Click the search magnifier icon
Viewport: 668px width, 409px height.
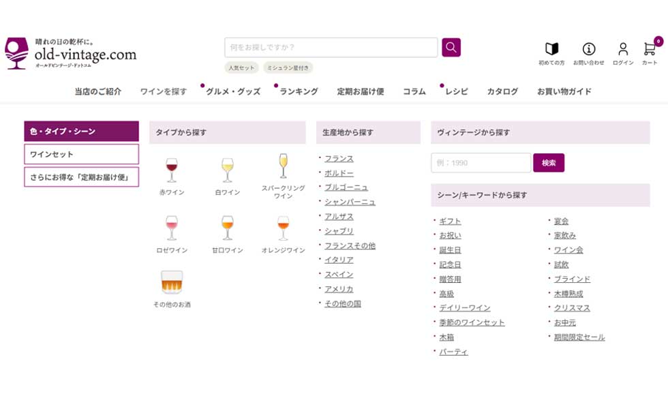point(451,47)
